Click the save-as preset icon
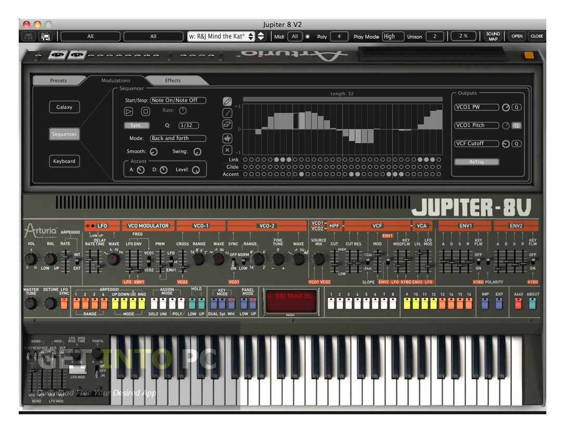The image size is (565, 433). pyautogui.click(x=46, y=36)
